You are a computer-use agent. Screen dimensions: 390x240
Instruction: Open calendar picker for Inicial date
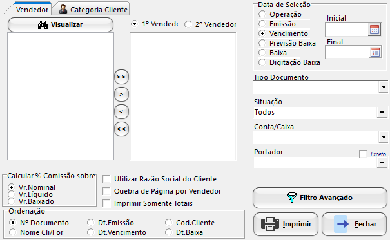point(375,30)
